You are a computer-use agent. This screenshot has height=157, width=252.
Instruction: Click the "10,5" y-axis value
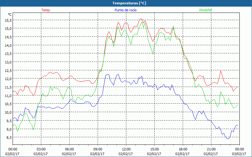8,104
